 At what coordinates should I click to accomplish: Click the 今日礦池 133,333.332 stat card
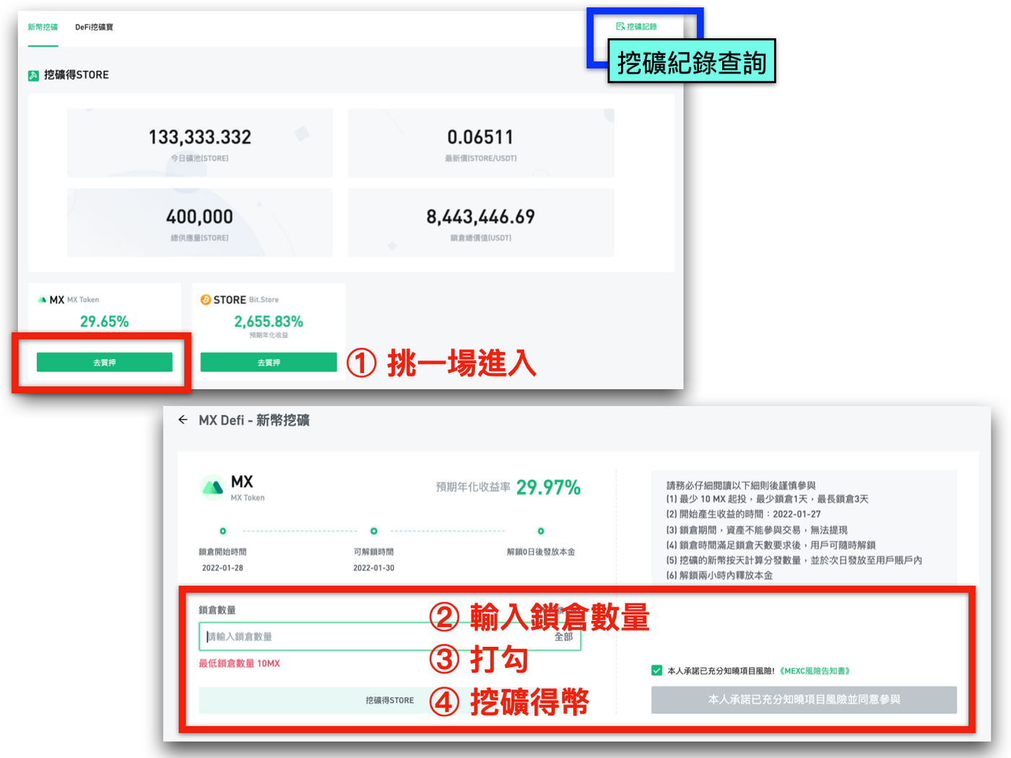pyautogui.click(x=199, y=142)
